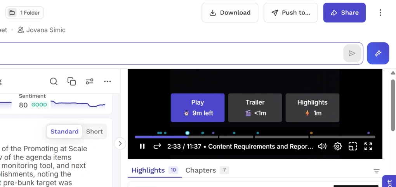The height and width of the screenshot is (187, 396).
Task: Toggle picture-in-picture mini player icon
Action: pyautogui.click(x=353, y=146)
